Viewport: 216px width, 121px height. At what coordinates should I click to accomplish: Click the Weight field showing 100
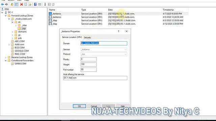click(x=88, y=64)
